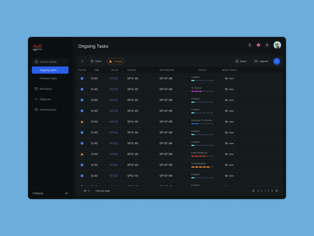Go to page 8
The width and height of the screenshot is (314, 236).
(x=268, y=191)
